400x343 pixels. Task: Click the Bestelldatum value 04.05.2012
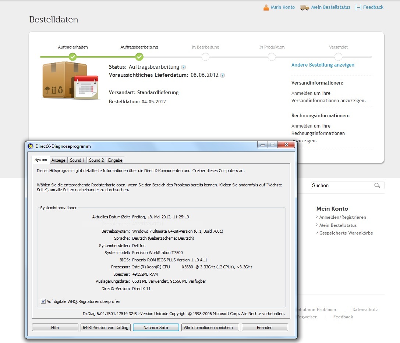154,102
